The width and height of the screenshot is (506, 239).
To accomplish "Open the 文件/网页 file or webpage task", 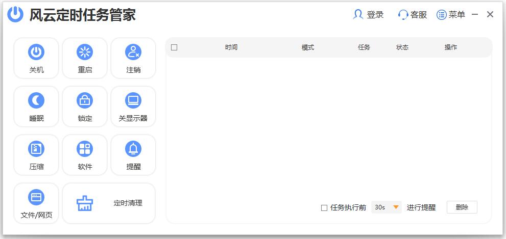I will (x=36, y=198).
